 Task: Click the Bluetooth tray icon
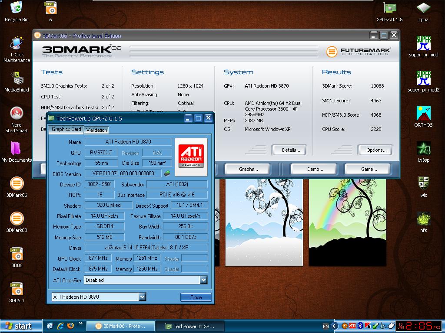click(x=360, y=326)
